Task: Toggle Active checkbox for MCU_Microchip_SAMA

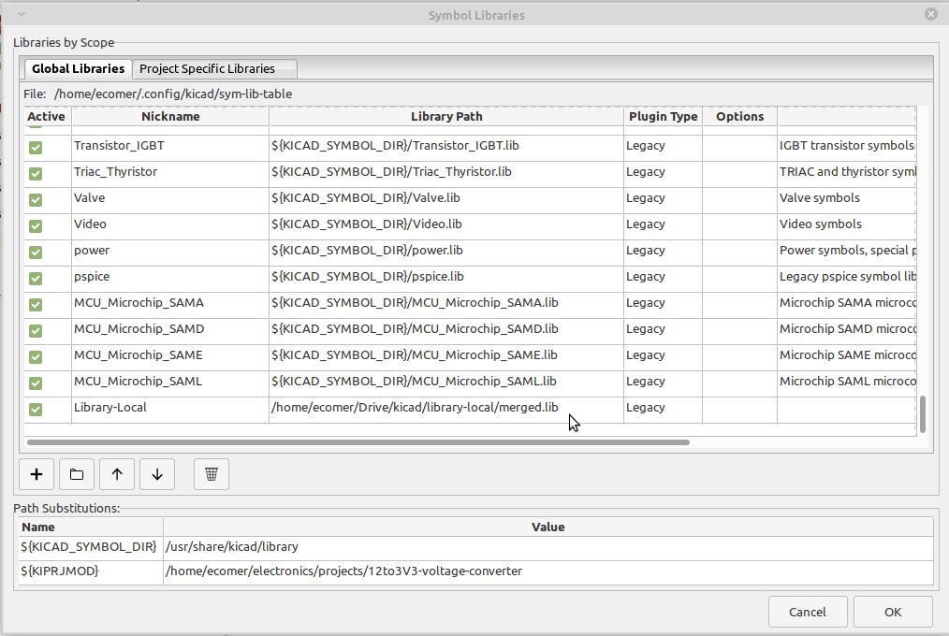Action: pyautogui.click(x=36, y=305)
